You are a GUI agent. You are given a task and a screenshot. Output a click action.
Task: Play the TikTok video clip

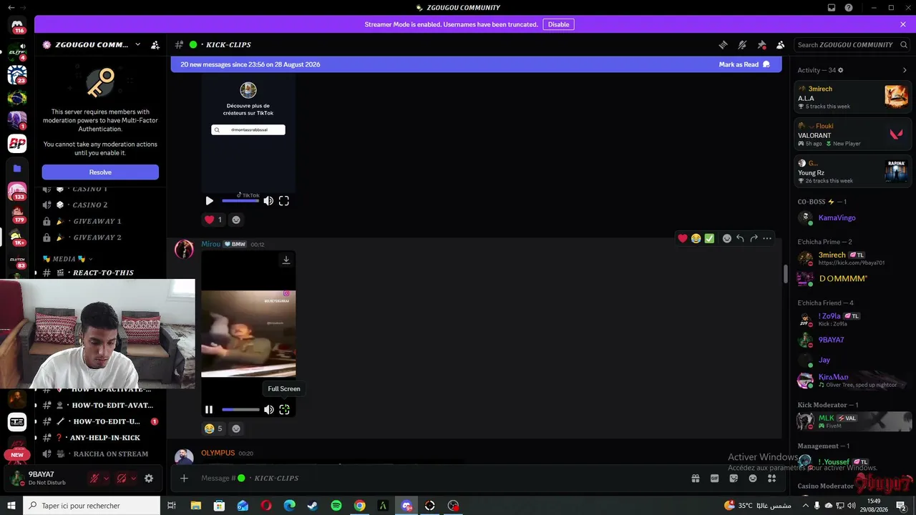click(x=209, y=201)
